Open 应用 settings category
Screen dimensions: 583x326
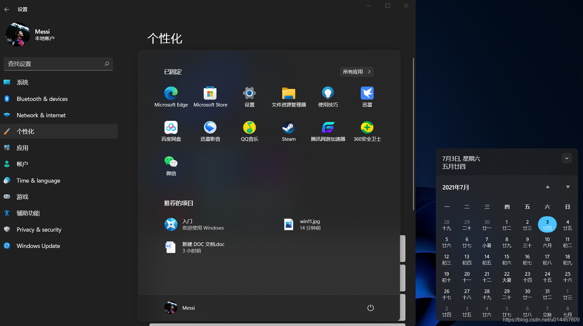pos(59,148)
